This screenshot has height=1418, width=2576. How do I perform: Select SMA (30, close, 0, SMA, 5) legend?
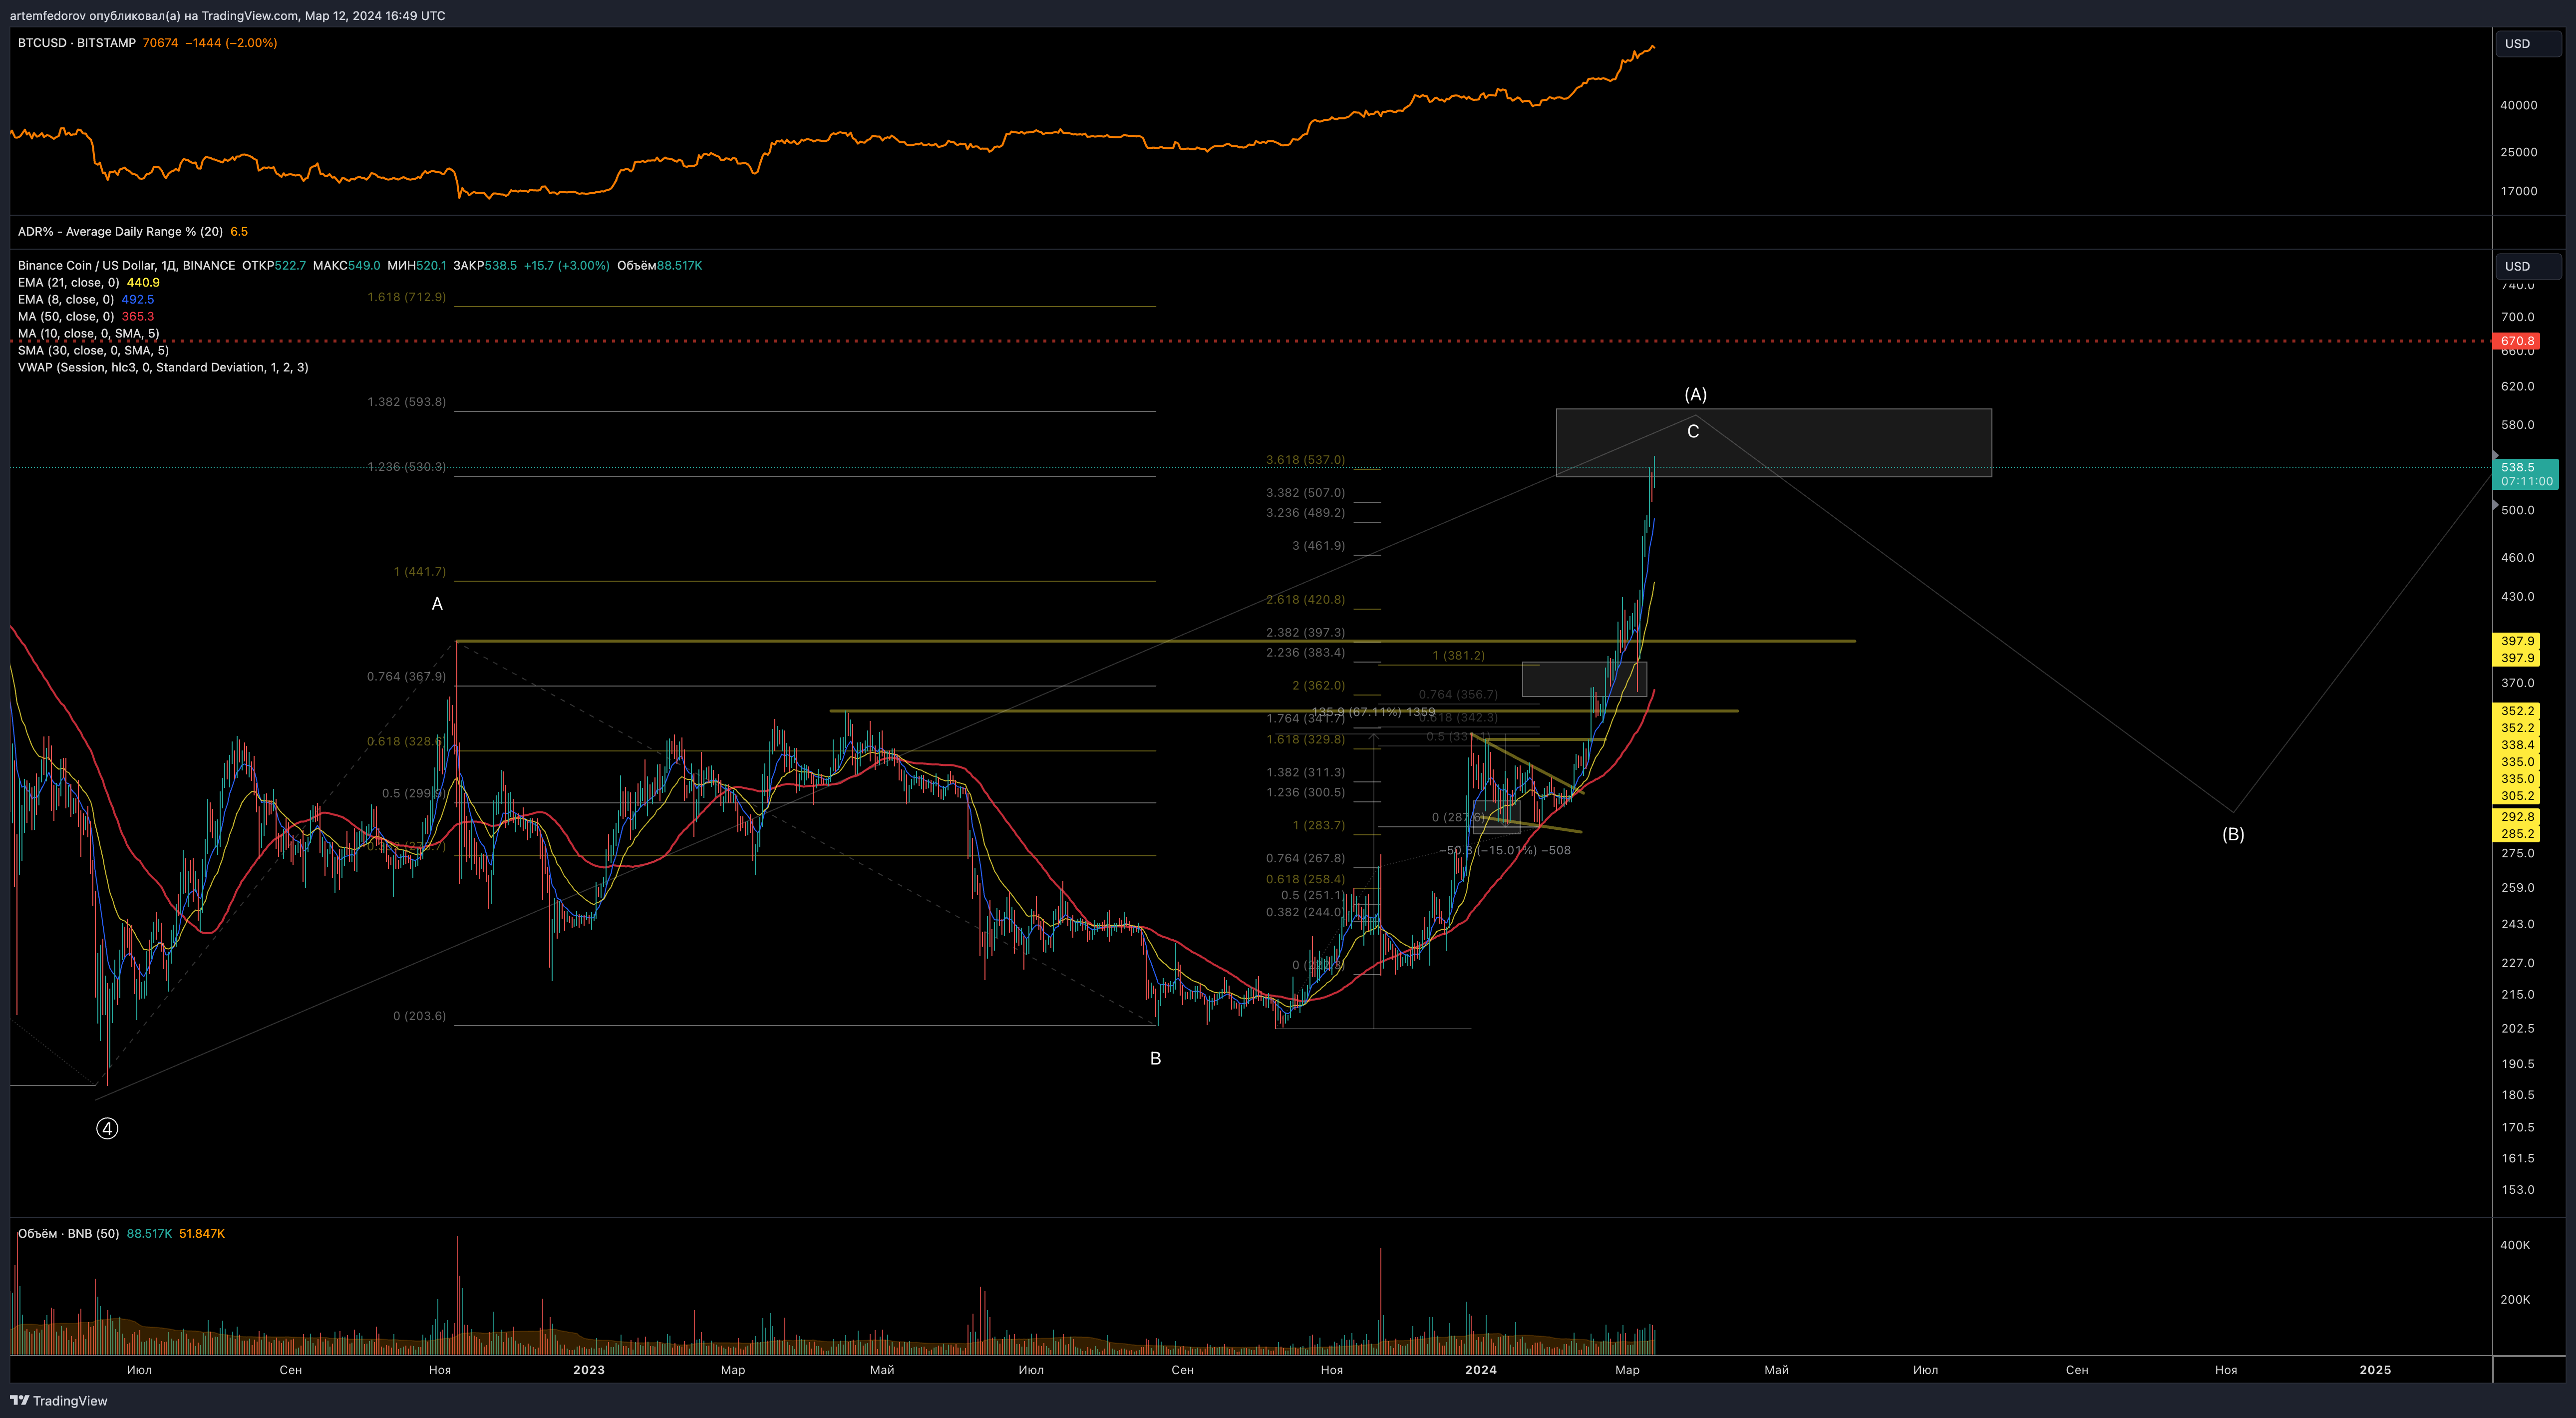pyautogui.click(x=93, y=350)
